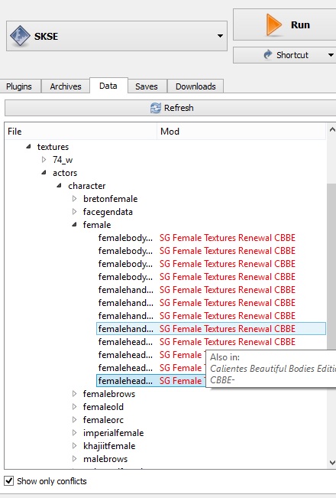Viewport: 336px width, 498px height.
Task: Collapse the character folder
Action: click(x=60, y=186)
